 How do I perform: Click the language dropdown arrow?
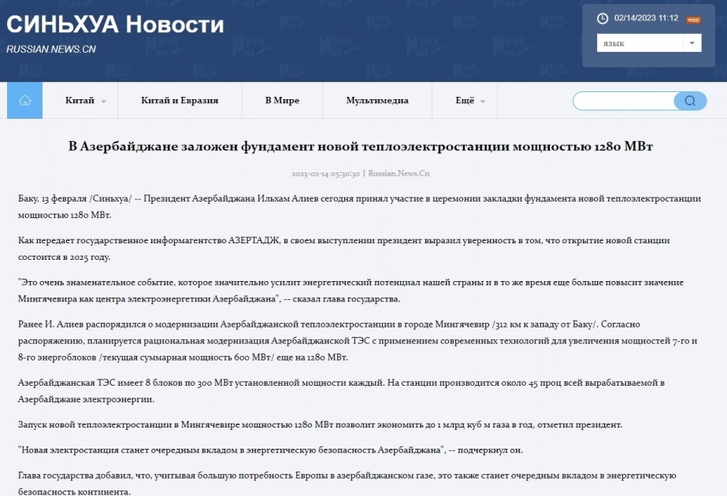coord(692,43)
